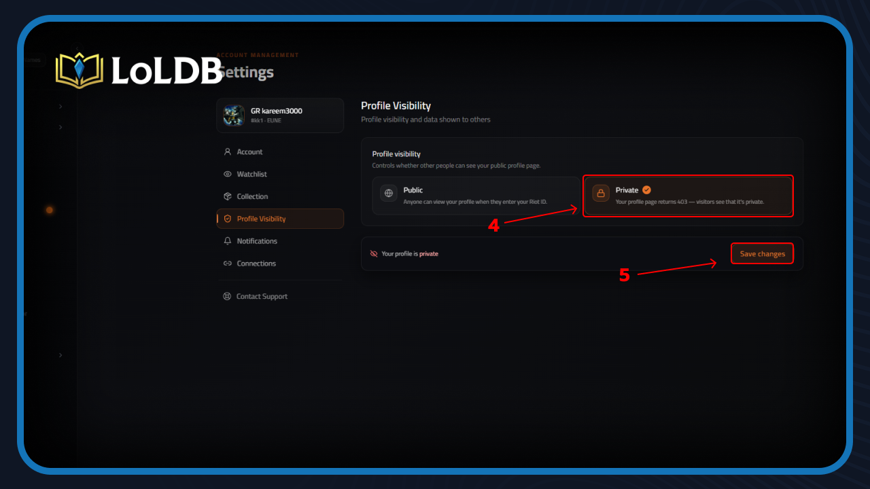Choose the Public visibility option

coord(476,196)
